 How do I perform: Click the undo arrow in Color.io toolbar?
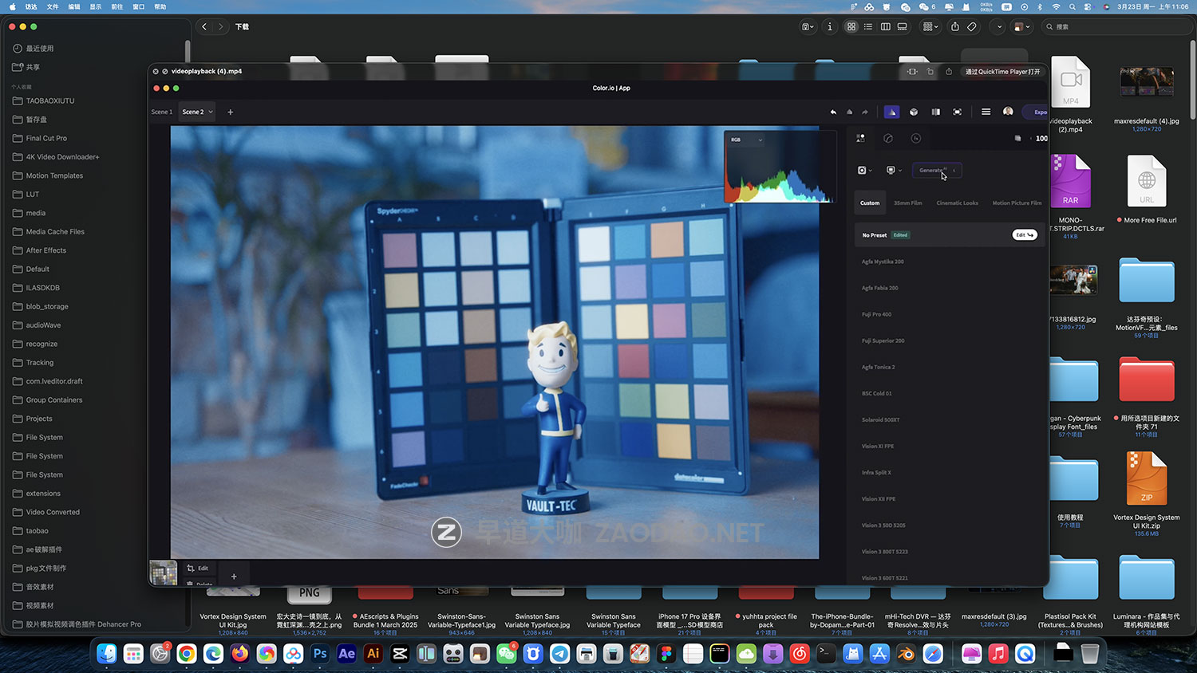click(x=833, y=112)
